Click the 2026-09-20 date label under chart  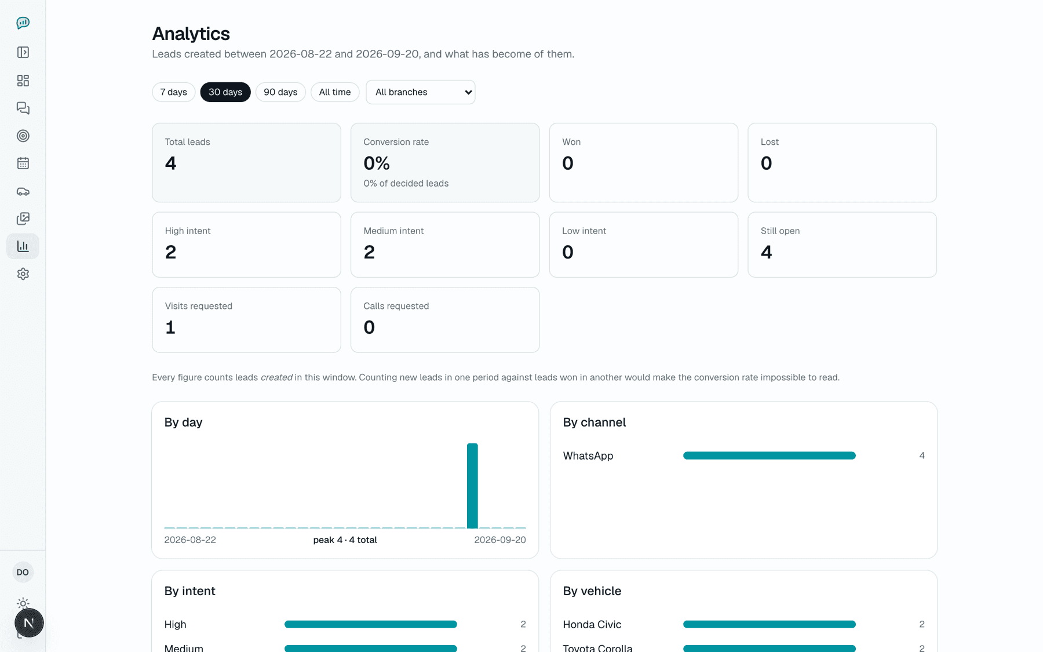tap(500, 540)
